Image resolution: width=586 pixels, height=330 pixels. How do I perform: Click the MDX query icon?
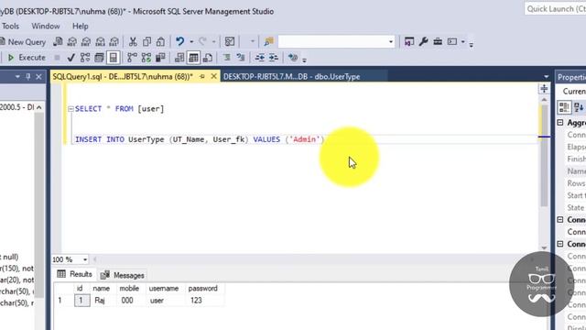coord(72,41)
